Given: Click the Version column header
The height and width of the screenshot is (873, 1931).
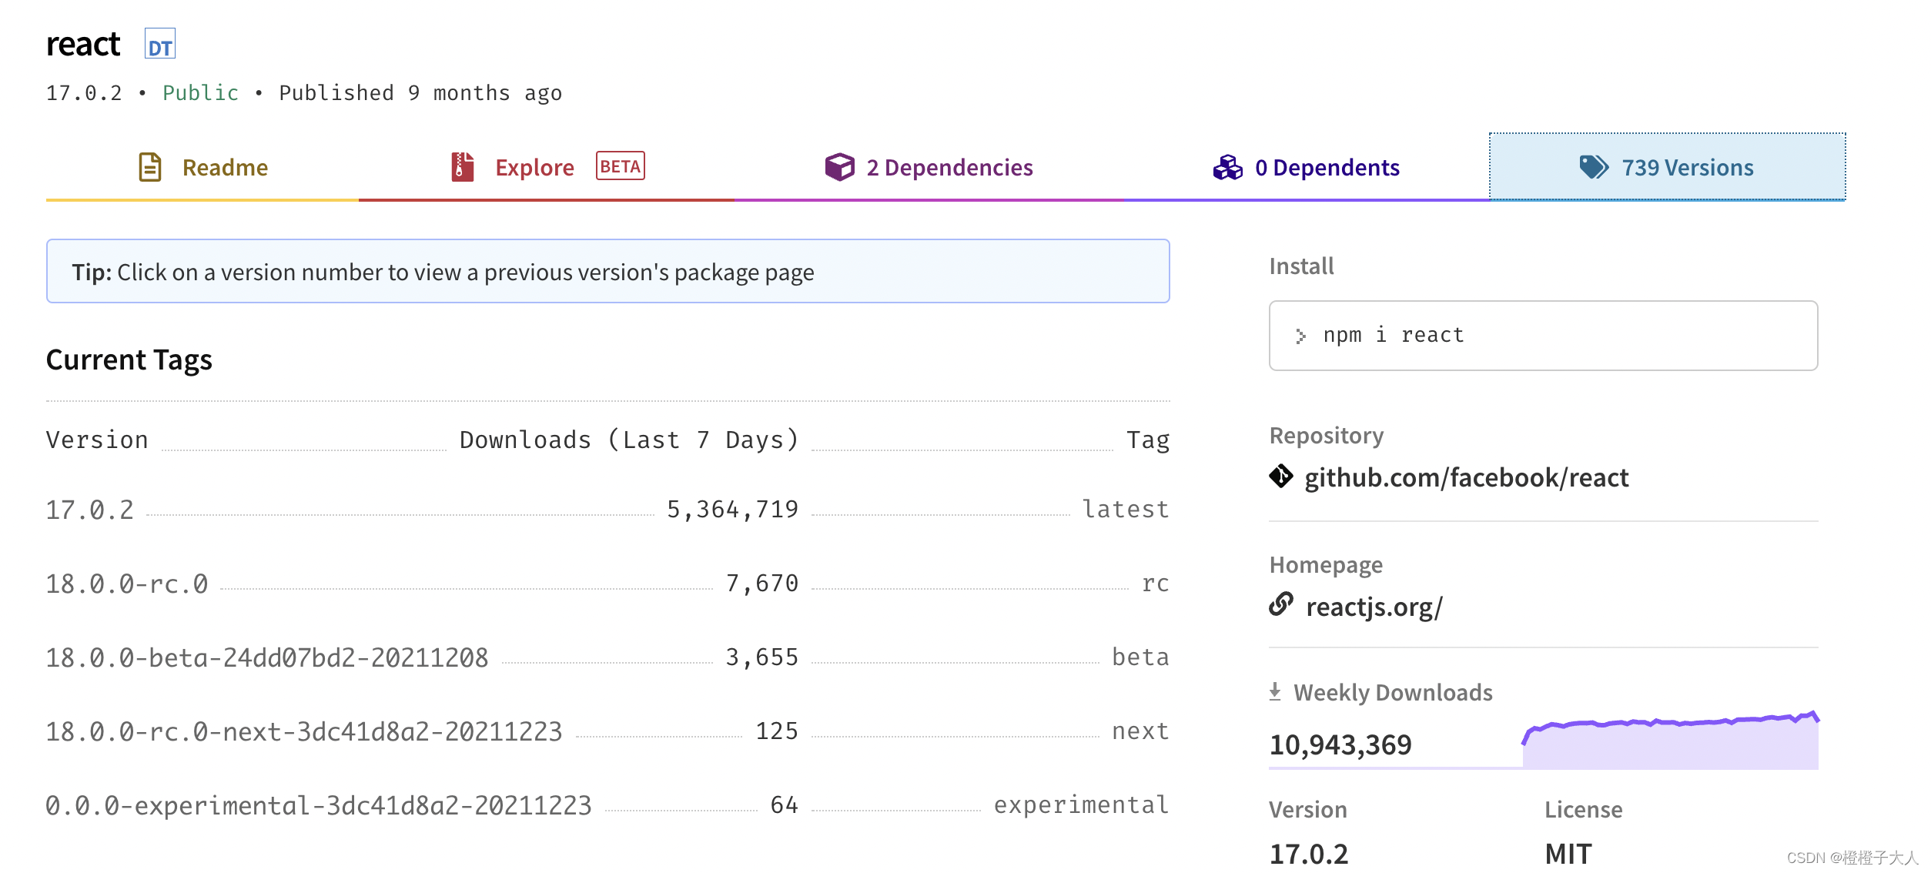Looking at the screenshot, I should [97, 440].
